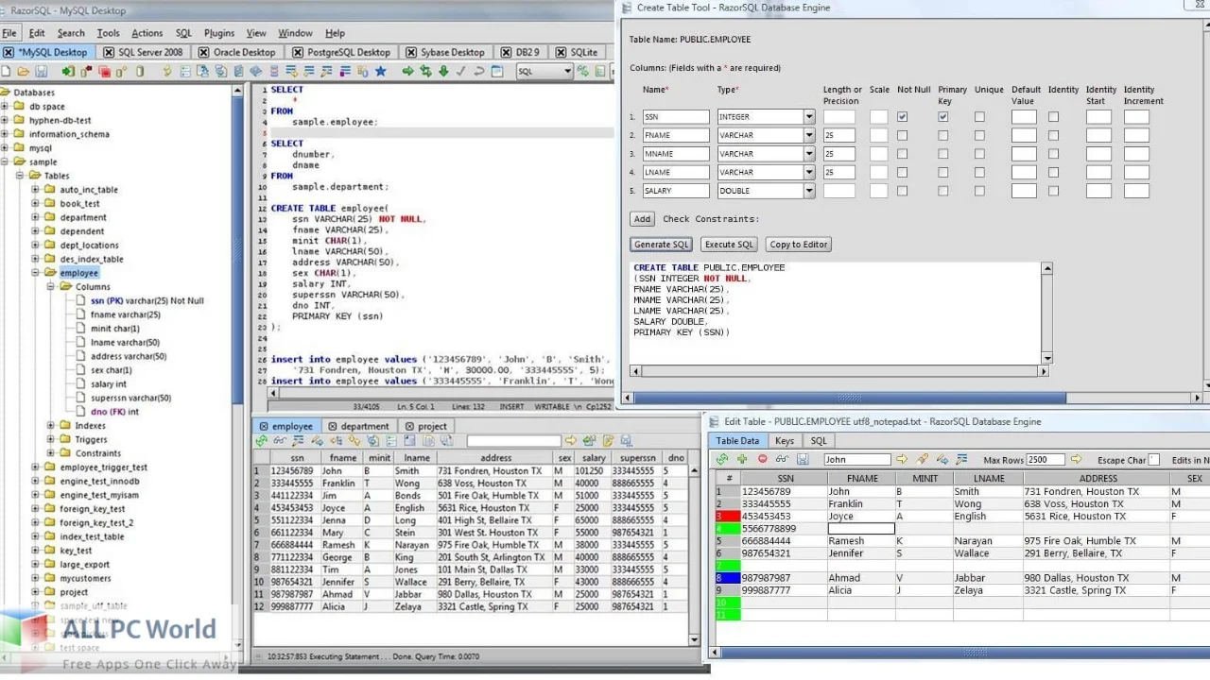This screenshot has height=680, width=1210.
Task: Click the glasses icon in Edit Table toolbar
Action: pyautogui.click(x=782, y=459)
